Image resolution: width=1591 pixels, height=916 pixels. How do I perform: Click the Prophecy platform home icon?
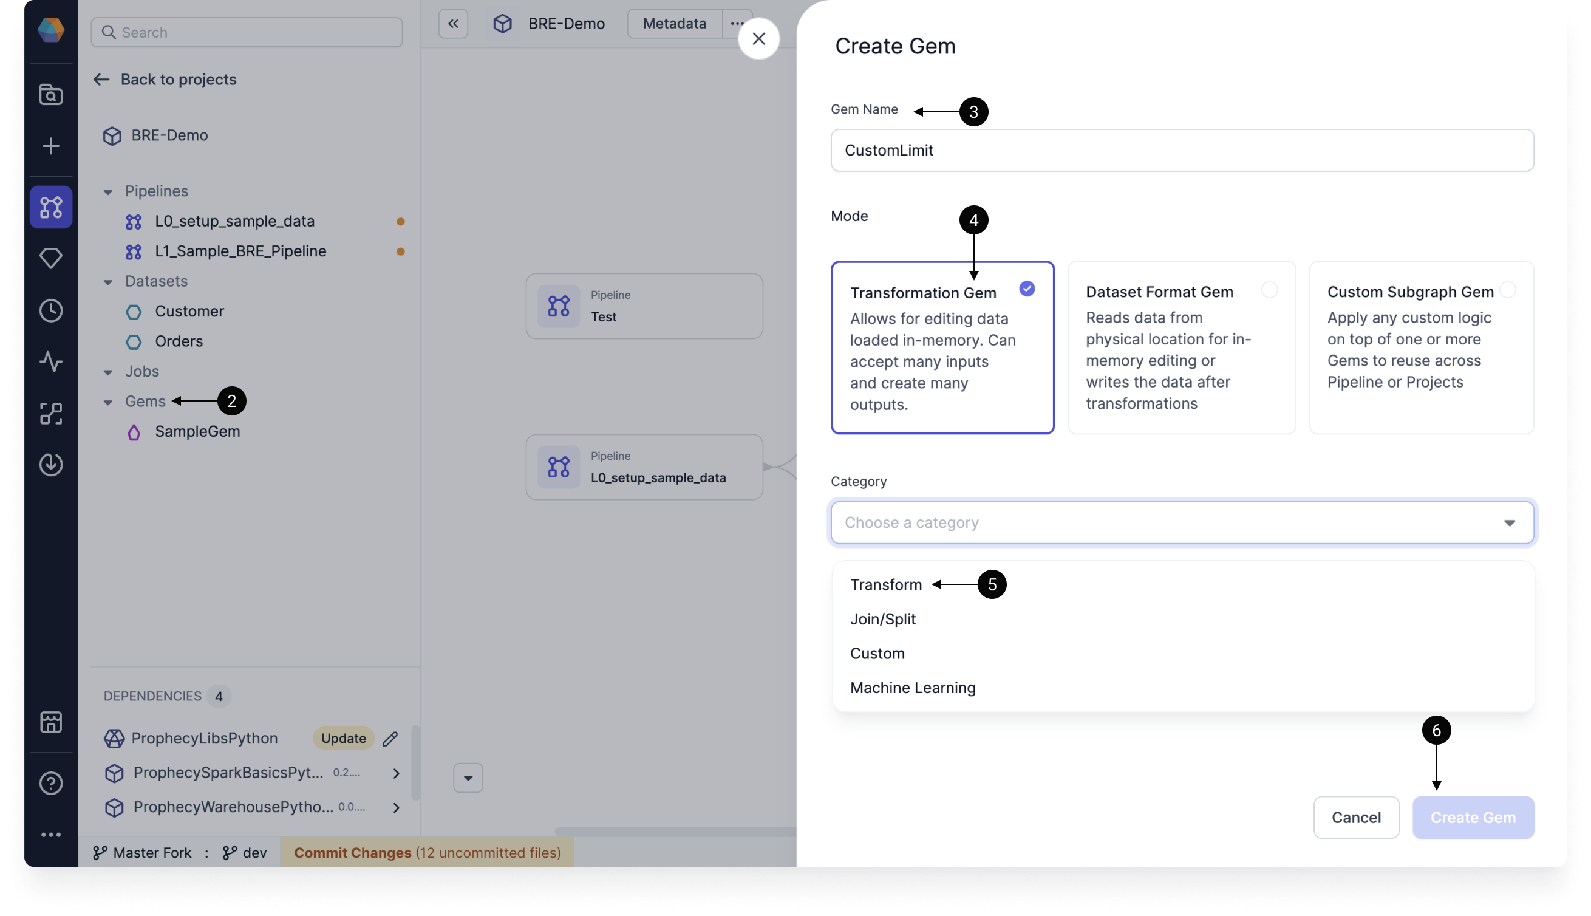52,30
